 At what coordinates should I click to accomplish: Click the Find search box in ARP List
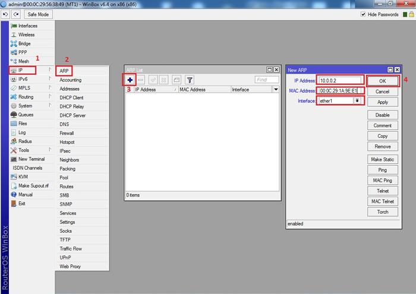[x=267, y=80]
